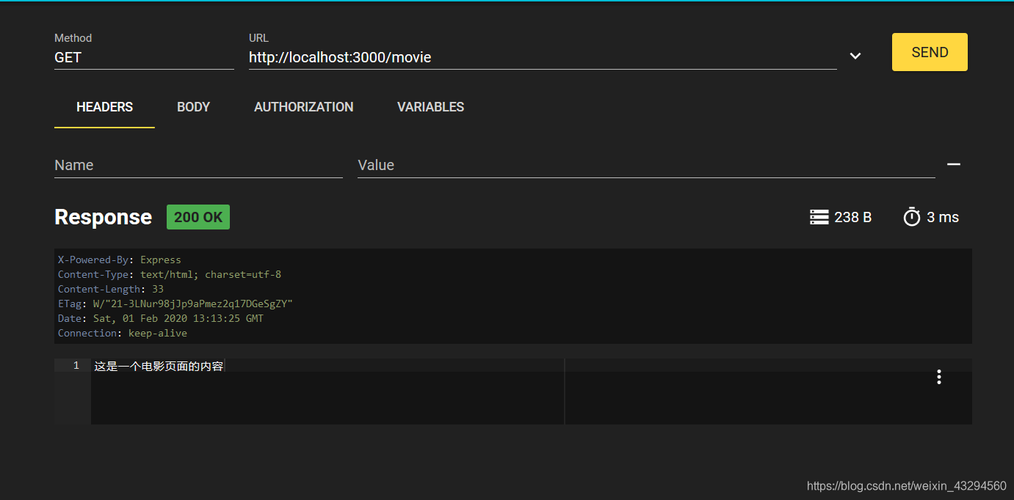Viewport: 1014px width, 500px height.
Task: Click the ETag response header line
Action: [175, 304]
